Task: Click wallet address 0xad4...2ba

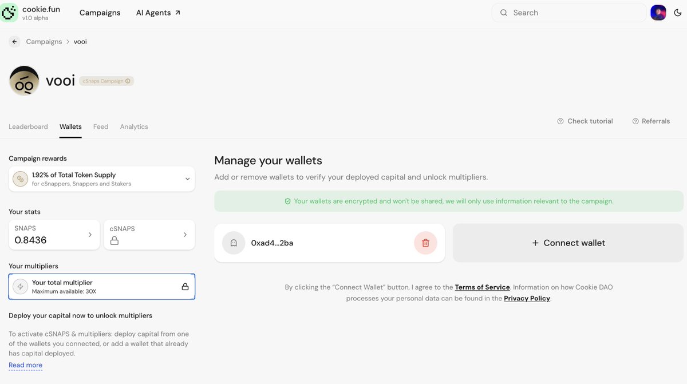Action: [x=272, y=243]
